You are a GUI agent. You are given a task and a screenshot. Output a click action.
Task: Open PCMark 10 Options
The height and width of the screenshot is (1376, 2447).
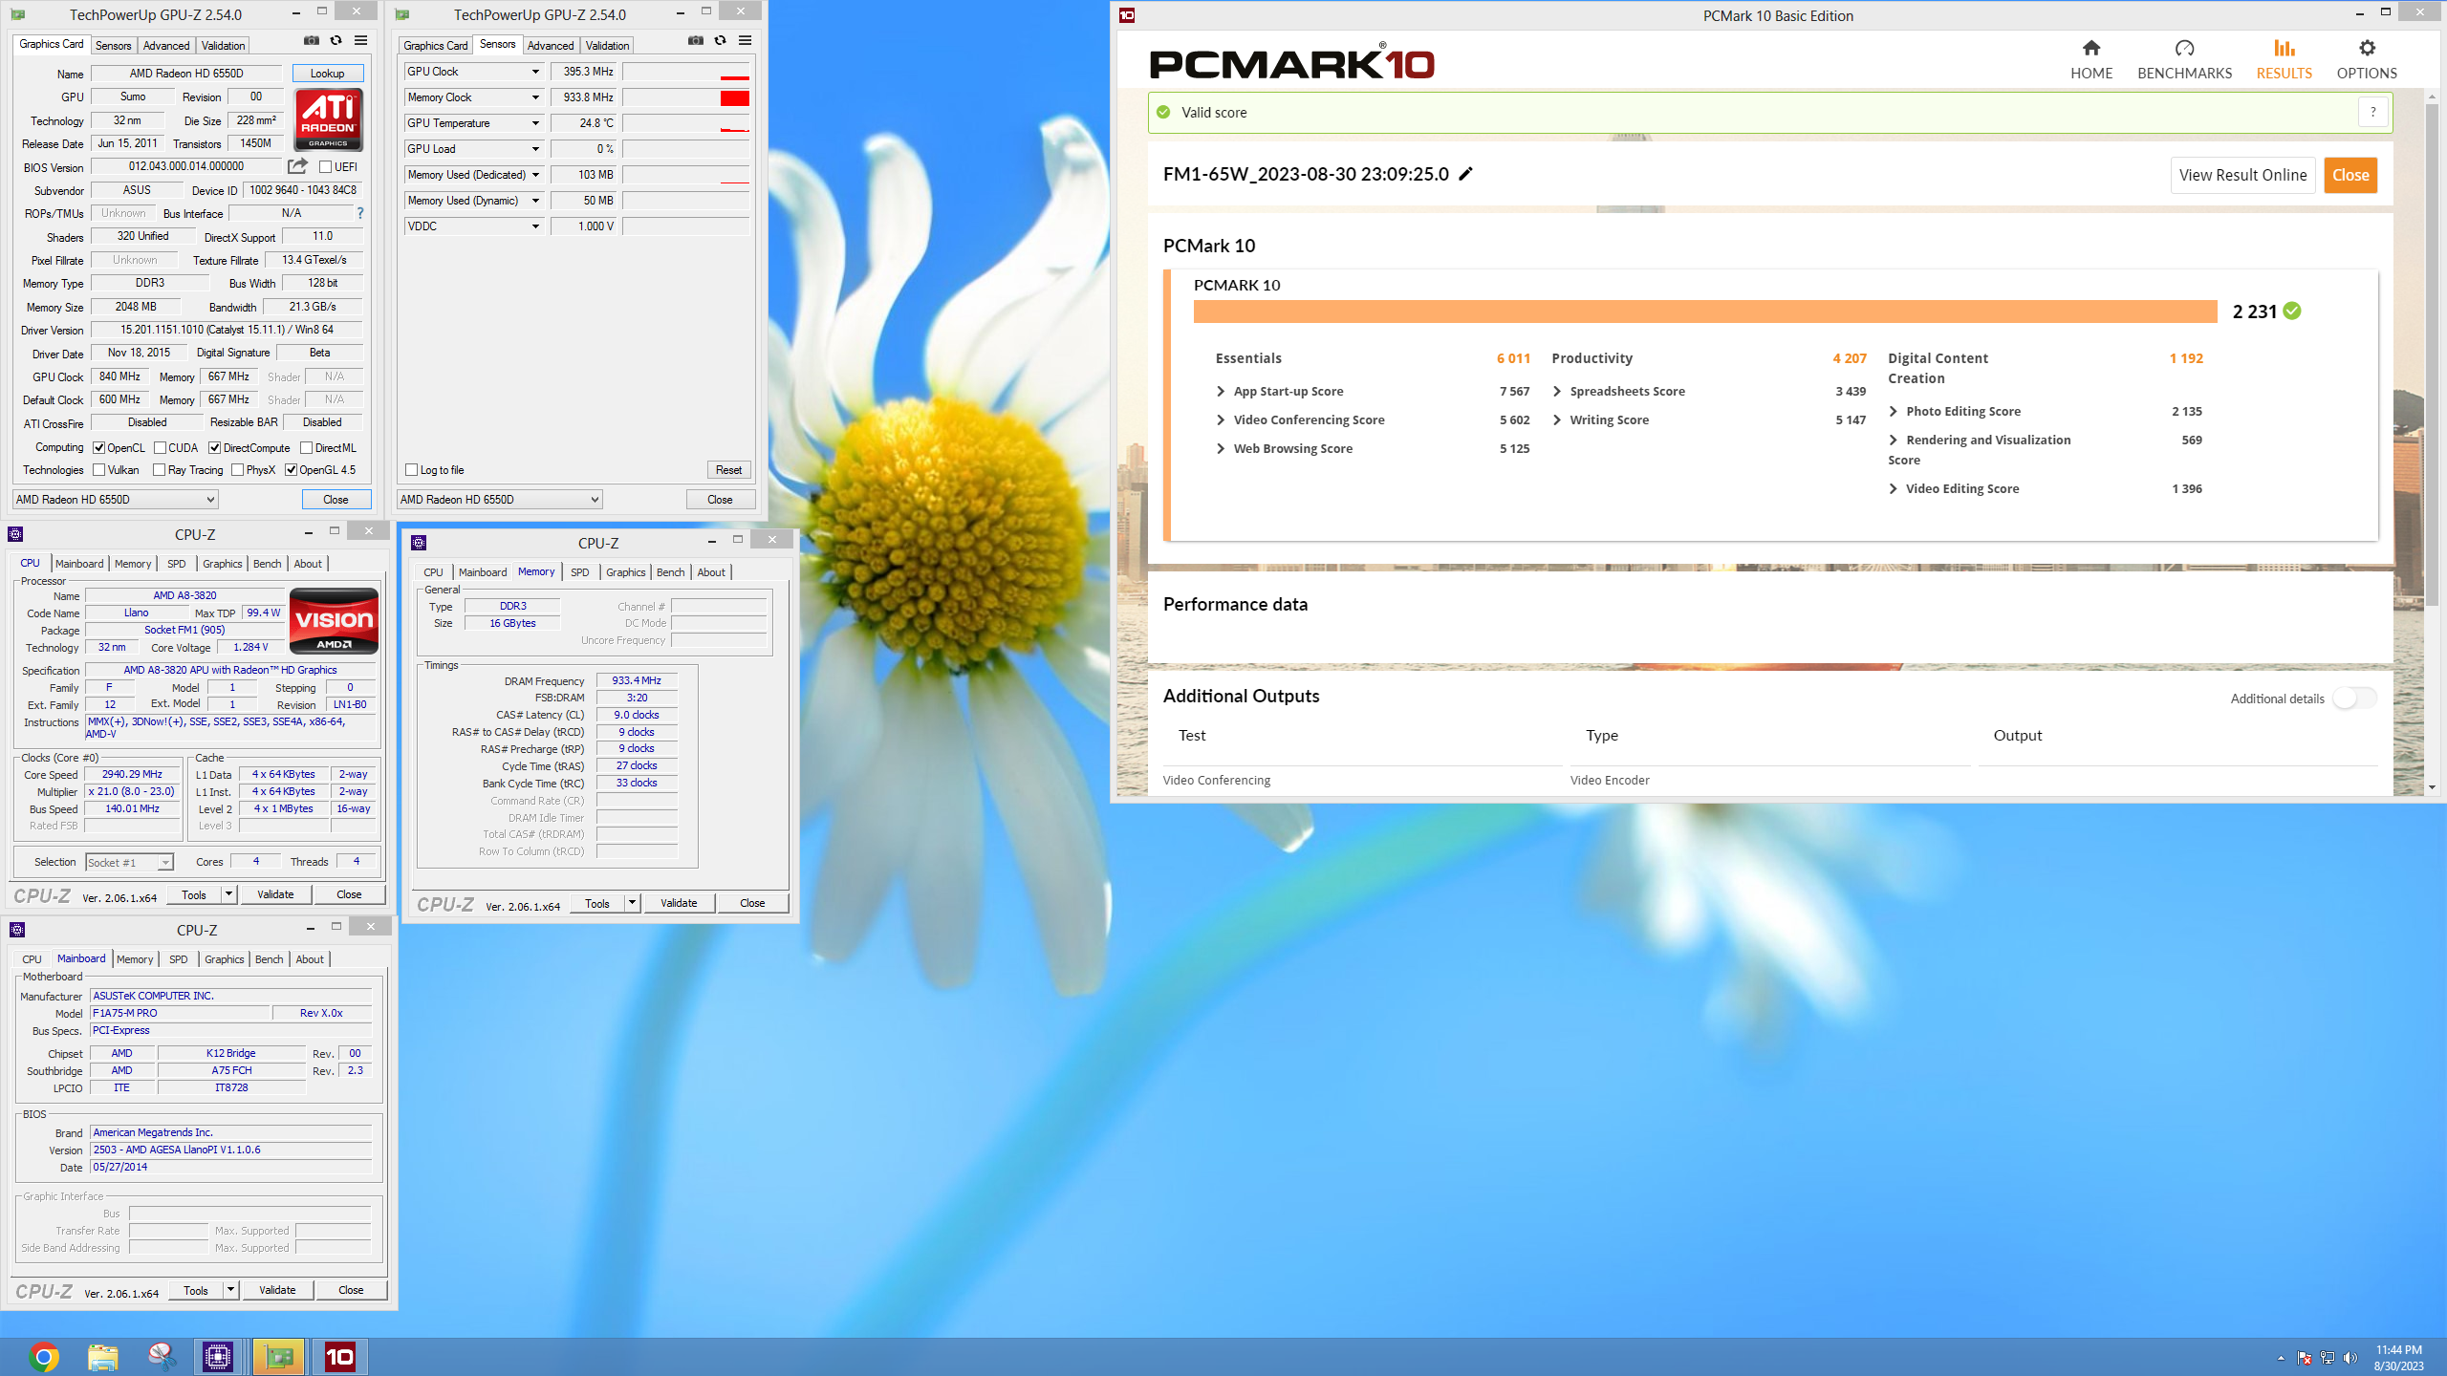click(x=2367, y=59)
